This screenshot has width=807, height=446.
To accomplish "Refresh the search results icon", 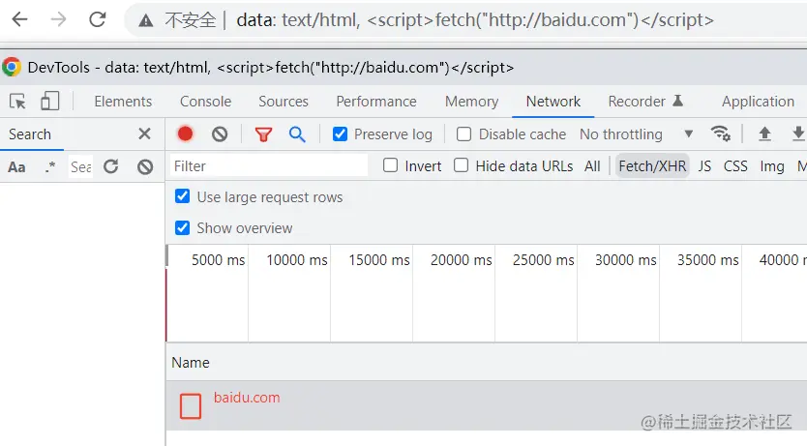I will (110, 166).
